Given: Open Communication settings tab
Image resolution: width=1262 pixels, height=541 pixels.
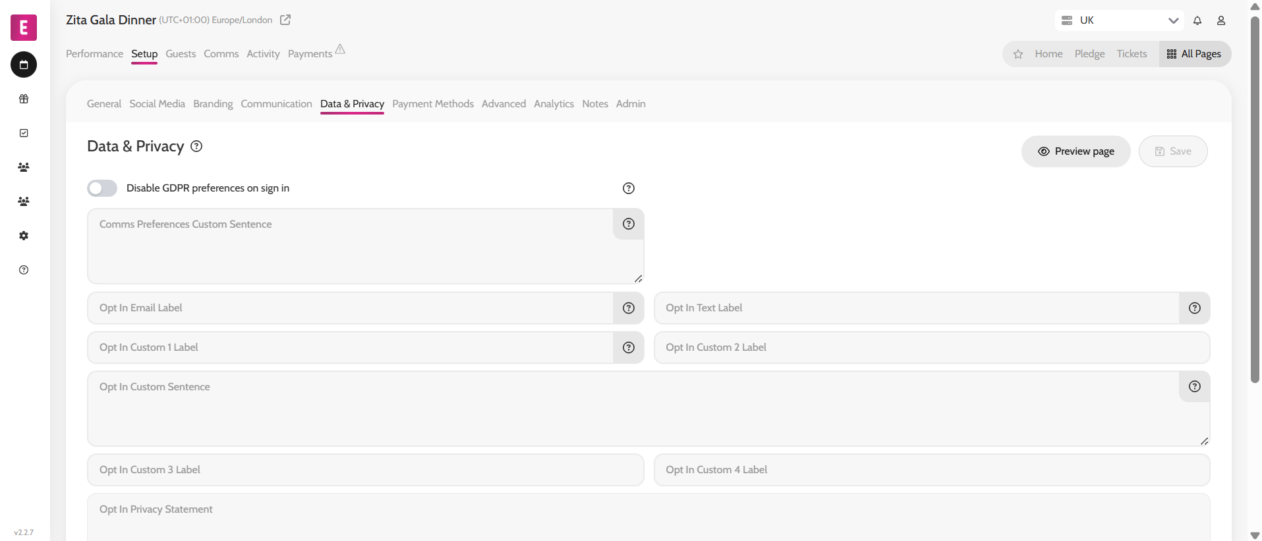Looking at the screenshot, I should [276, 104].
